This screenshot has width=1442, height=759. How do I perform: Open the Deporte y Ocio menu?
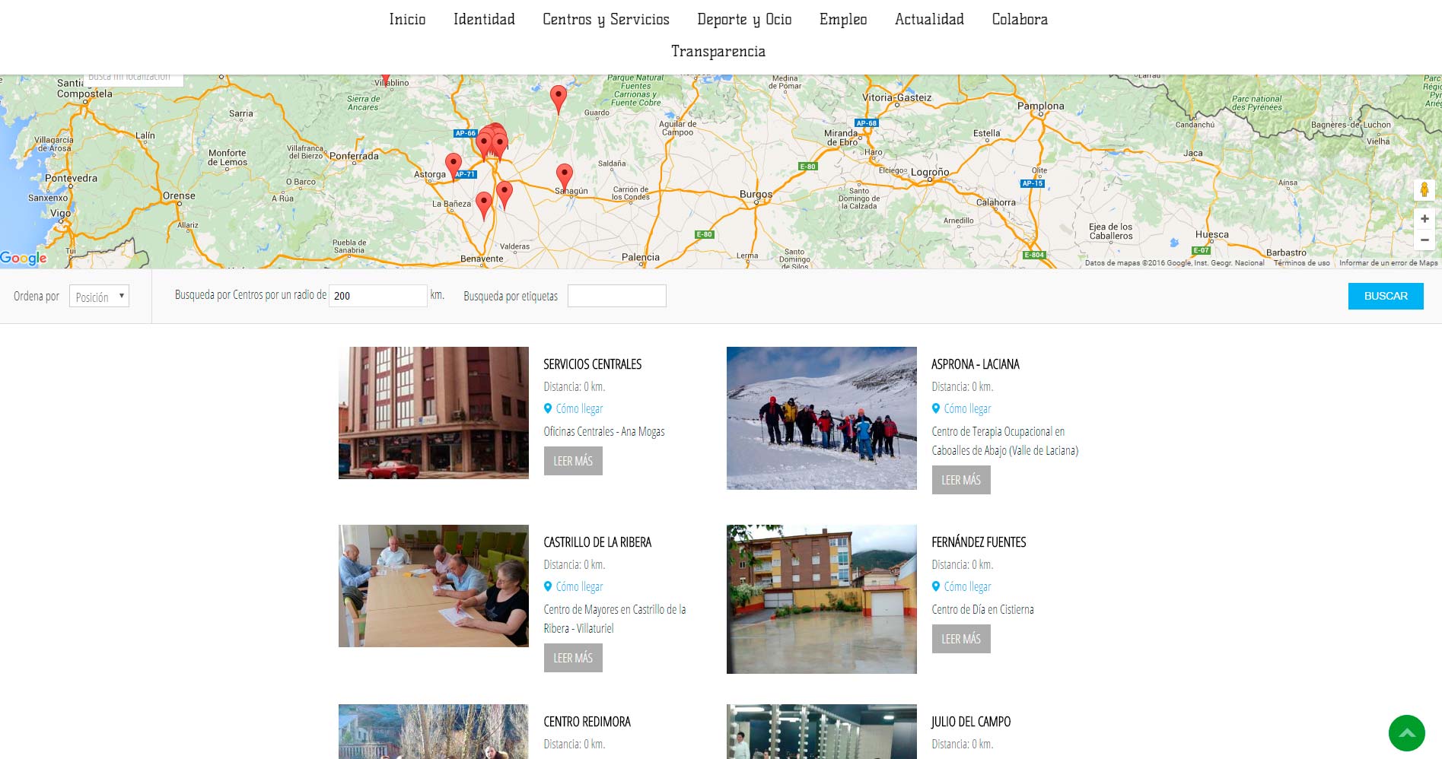click(x=744, y=20)
